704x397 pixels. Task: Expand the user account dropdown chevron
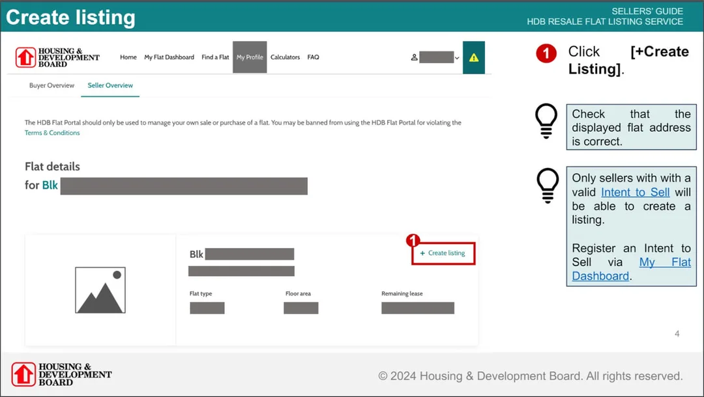coord(457,58)
